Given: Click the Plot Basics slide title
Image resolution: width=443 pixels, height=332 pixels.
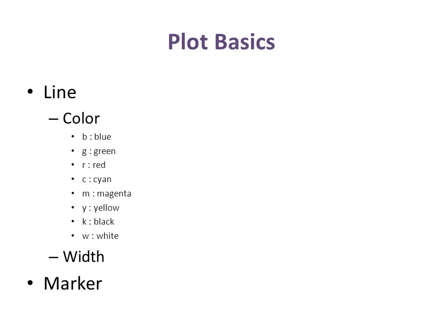Looking at the screenshot, I should [221, 42].
